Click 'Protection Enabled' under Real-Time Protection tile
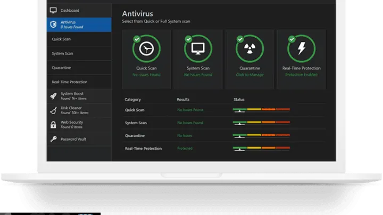 (302, 75)
